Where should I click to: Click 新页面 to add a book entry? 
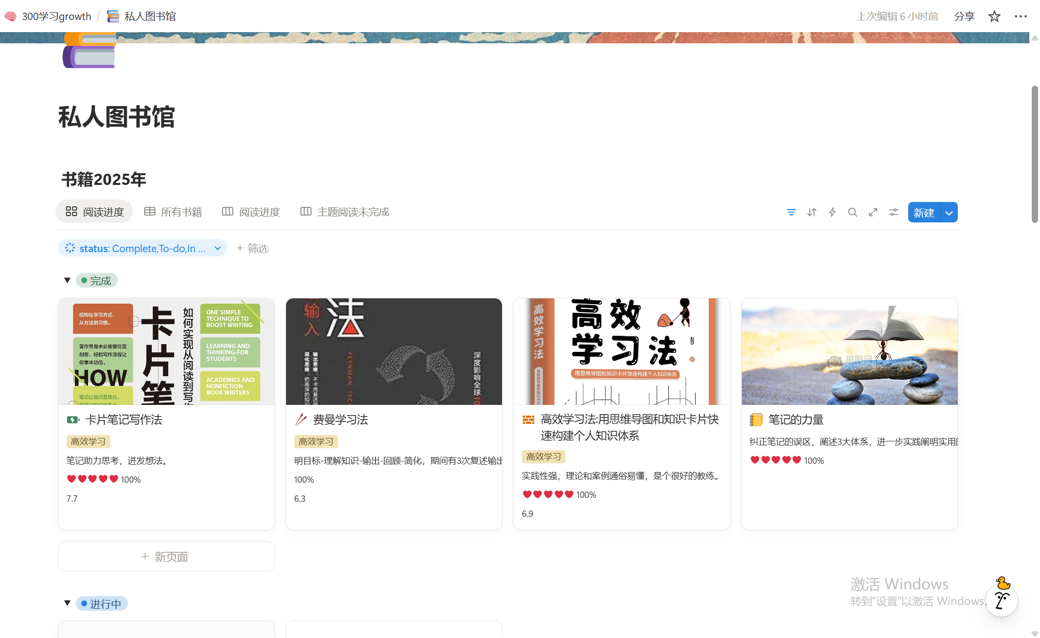(x=166, y=556)
